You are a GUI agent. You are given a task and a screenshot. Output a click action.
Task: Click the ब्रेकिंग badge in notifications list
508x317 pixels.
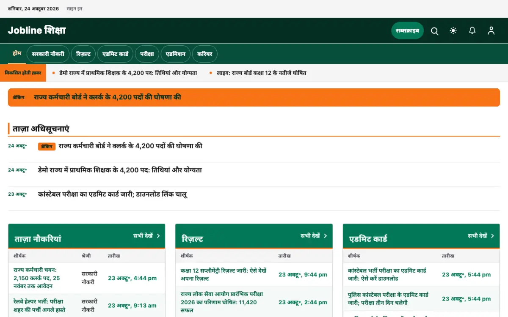click(47, 147)
